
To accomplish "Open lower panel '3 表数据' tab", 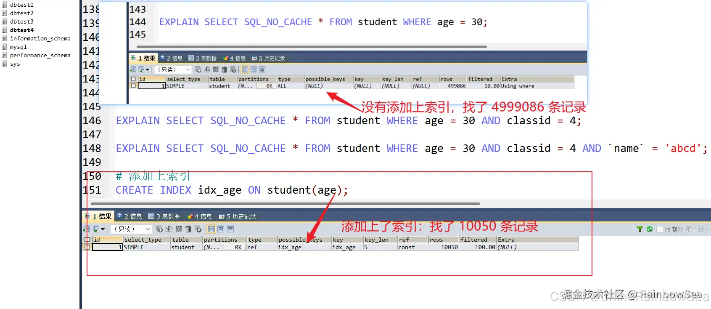I will coord(164,216).
